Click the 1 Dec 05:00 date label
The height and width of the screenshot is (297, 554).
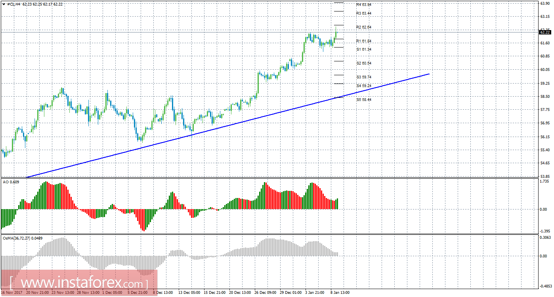(113, 293)
